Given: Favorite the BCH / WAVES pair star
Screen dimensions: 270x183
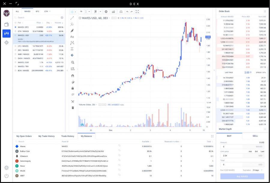Looking at the screenshot, I should (x=16, y=71).
